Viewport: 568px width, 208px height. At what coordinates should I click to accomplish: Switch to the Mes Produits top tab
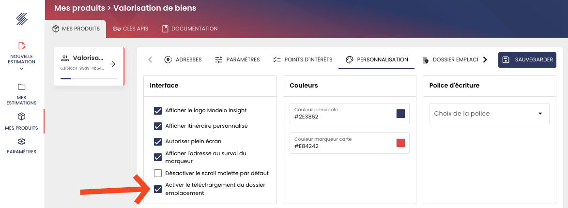click(76, 29)
